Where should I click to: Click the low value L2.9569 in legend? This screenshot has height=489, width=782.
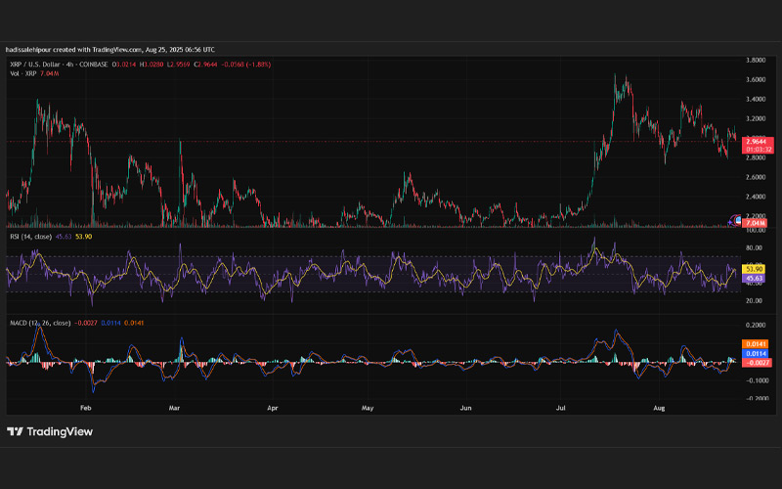coord(178,65)
